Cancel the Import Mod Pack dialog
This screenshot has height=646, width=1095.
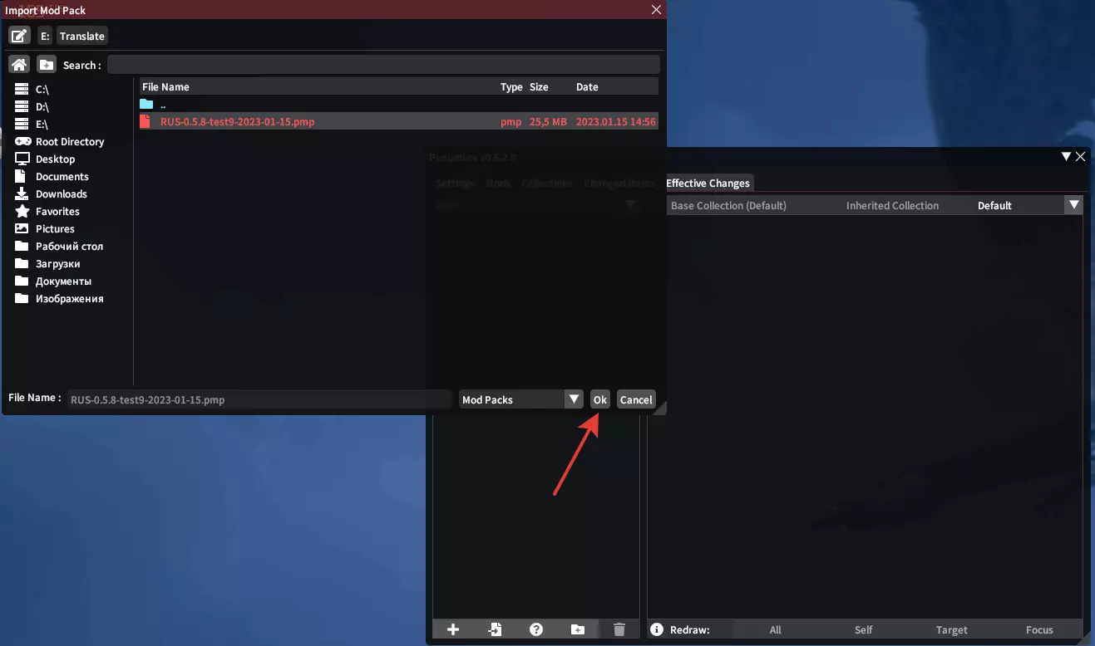(636, 399)
